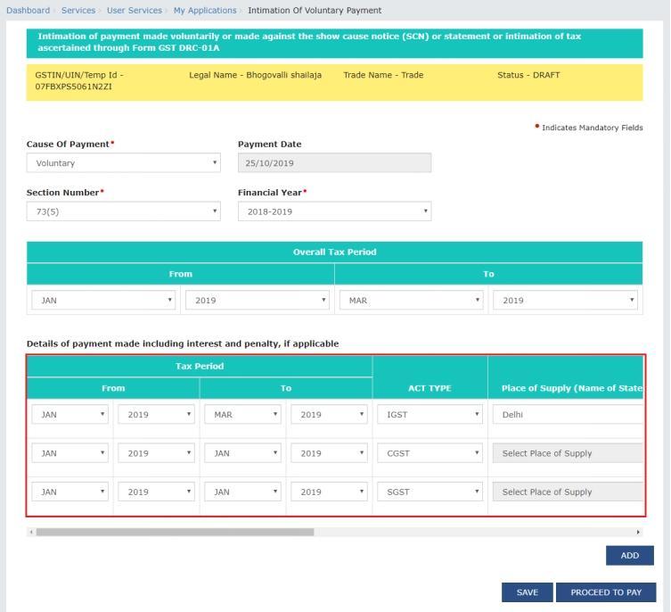This screenshot has width=671, height=612.
Task: Open Overall Tax Period From month dropdown
Action: [x=103, y=300]
